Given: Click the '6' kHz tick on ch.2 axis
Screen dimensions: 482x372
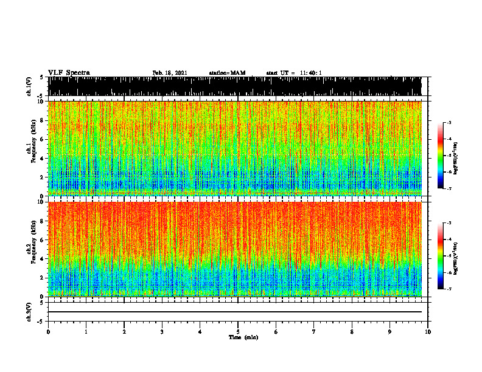Looking at the screenshot, I should (x=43, y=239).
